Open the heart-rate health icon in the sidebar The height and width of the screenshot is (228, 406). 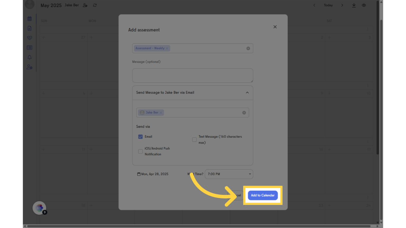[29, 38]
